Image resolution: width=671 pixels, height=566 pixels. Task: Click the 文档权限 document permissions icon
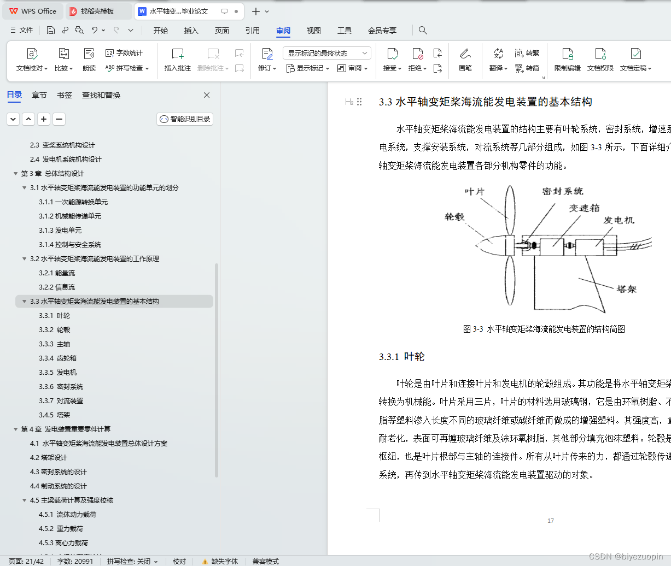600,60
